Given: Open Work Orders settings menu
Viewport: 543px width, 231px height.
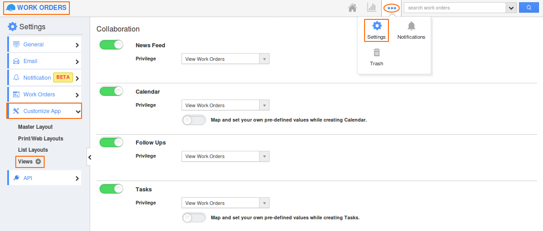Looking at the screenshot, I should 44,95.
